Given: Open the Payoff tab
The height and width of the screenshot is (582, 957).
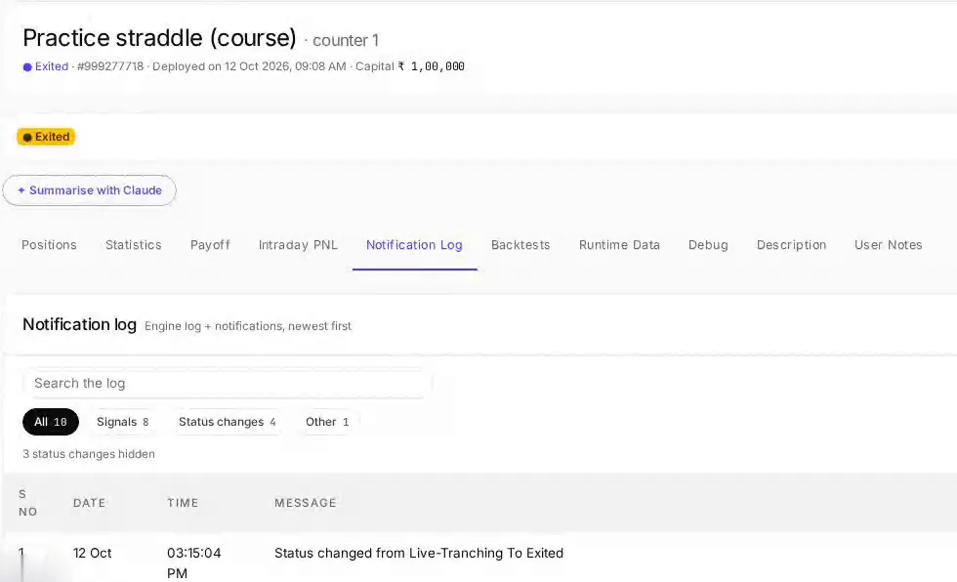Looking at the screenshot, I should [210, 245].
